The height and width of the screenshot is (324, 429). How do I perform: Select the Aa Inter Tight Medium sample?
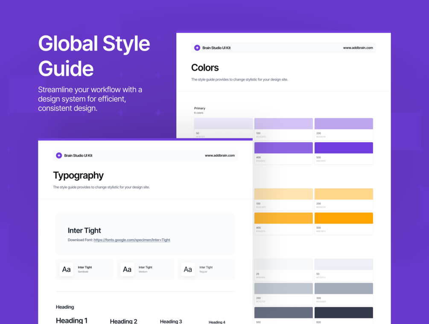pyautogui.click(x=145, y=269)
